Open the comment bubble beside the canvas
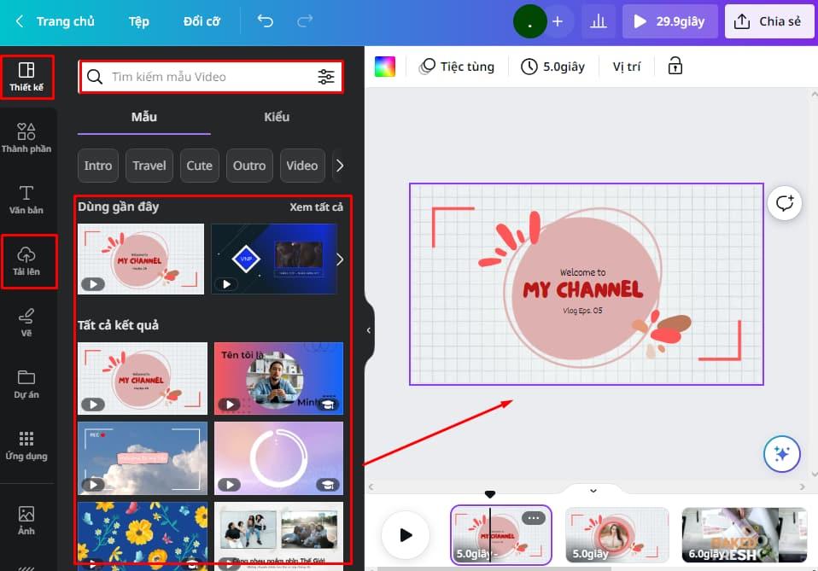 (785, 203)
